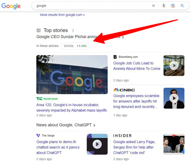Open the Google logo home link
The image size is (191, 161).
pos(11,6)
